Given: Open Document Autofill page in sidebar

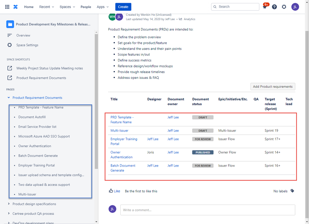Looking at the screenshot, I should [32, 117].
